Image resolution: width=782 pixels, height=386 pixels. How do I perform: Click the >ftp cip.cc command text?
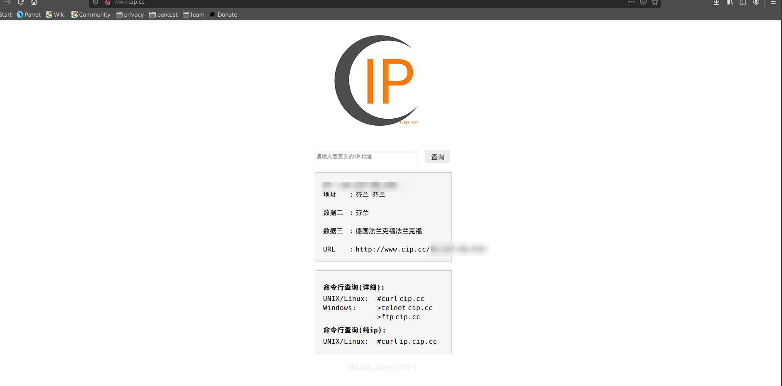[x=398, y=317]
